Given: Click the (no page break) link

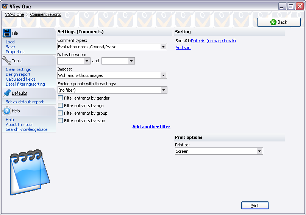Looking at the screenshot, I should [x=221, y=41].
